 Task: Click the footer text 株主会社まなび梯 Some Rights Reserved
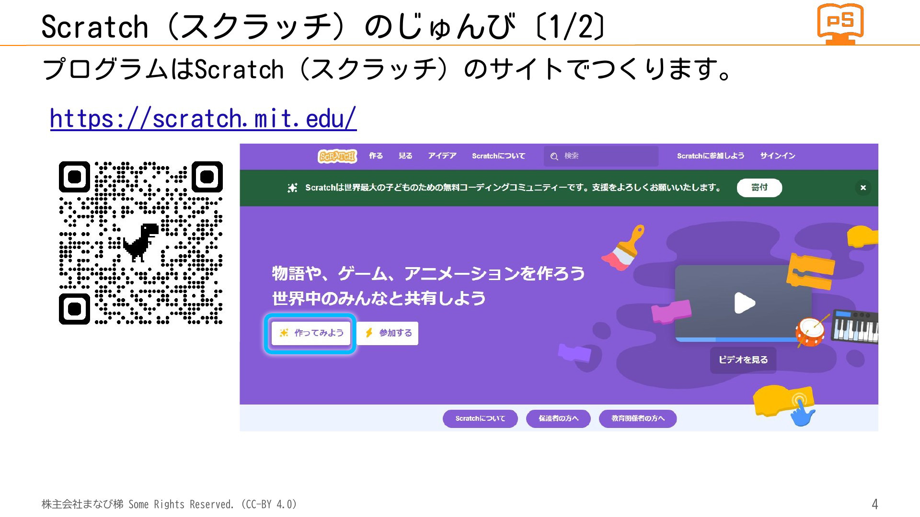[138, 505]
